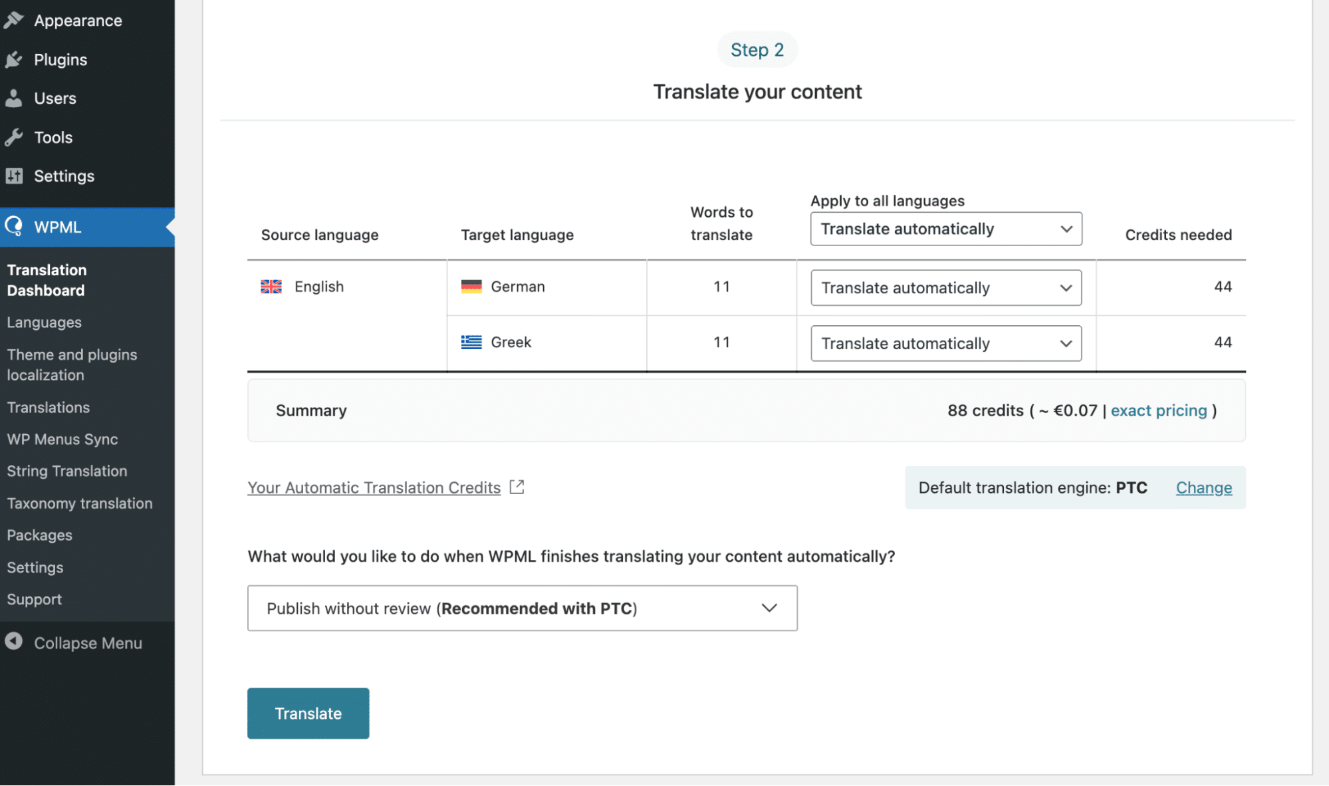The image size is (1329, 786).
Task: Open German translation method dropdown
Action: 945,288
